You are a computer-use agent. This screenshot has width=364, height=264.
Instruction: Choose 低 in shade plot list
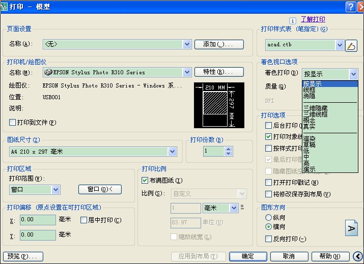[x=330, y=151]
